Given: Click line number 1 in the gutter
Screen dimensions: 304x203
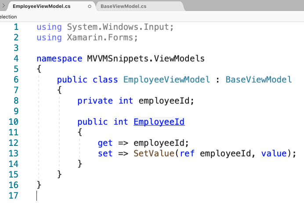Looking at the screenshot, I should (x=16, y=27).
